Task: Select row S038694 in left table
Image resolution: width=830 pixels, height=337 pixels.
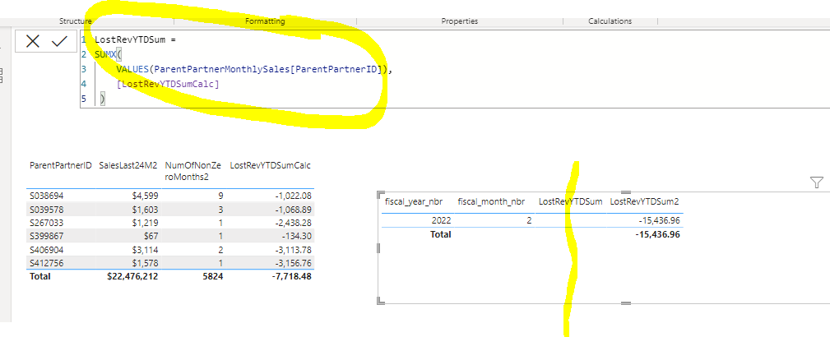Action: coord(170,196)
